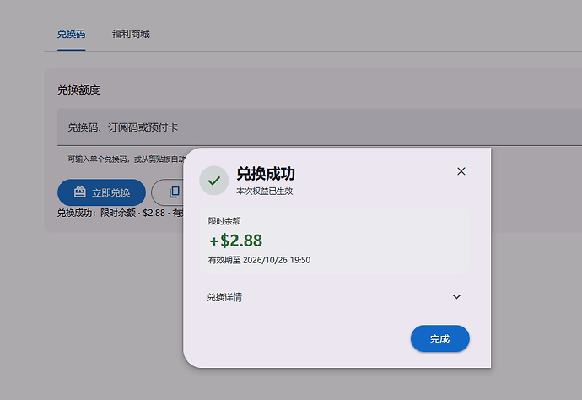Viewport: 582px width, 400px height.
Task: Switch to the 兑换码 tab
Action: [x=71, y=34]
